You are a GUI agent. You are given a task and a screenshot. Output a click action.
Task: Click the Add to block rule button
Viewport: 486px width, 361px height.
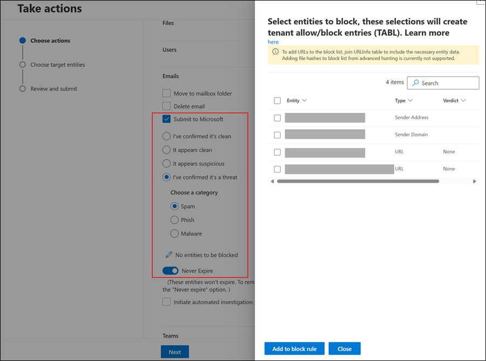point(294,349)
